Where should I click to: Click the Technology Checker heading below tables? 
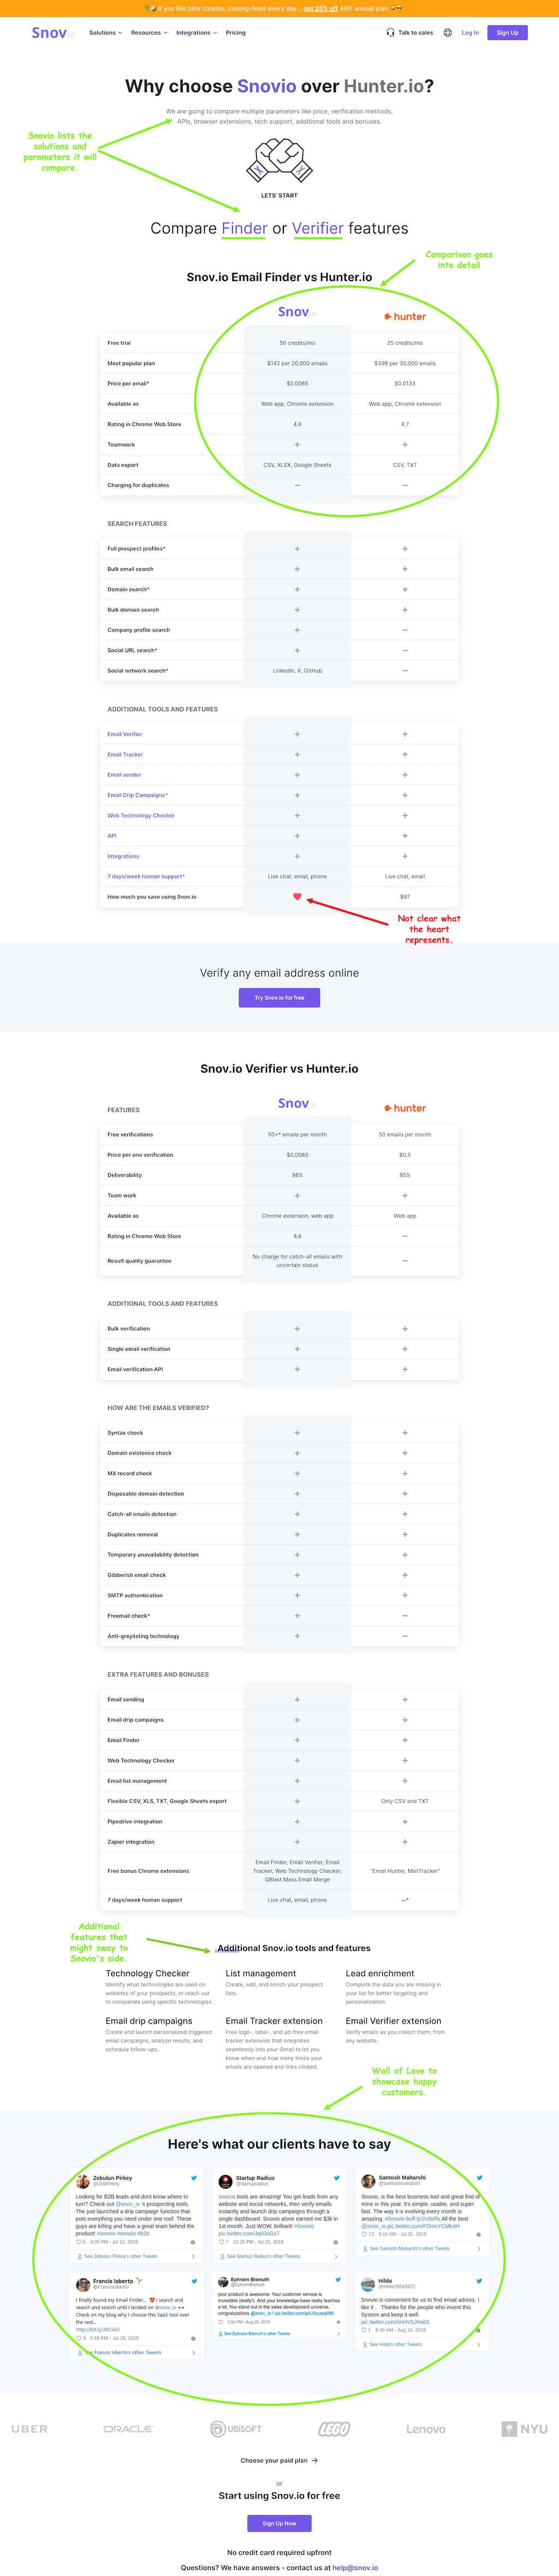coord(147,1973)
